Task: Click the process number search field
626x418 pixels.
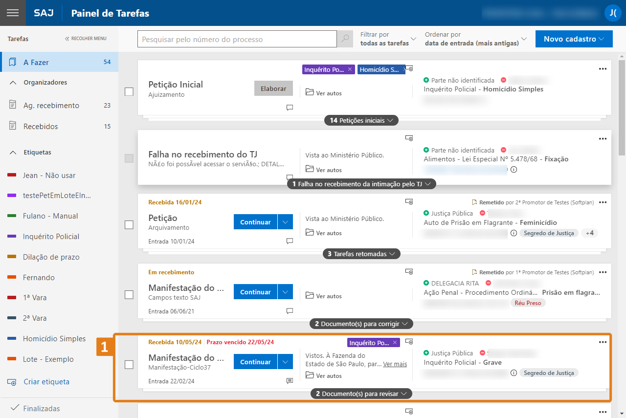Action: 237,39
